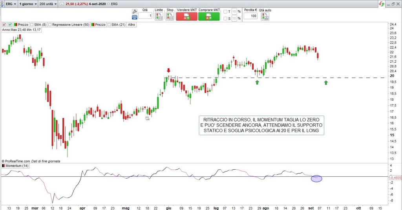This screenshot has width=402, height=210.
Task: Enable the SMA (8) checkbox
Action: pyautogui.click(x=31, y=24)
